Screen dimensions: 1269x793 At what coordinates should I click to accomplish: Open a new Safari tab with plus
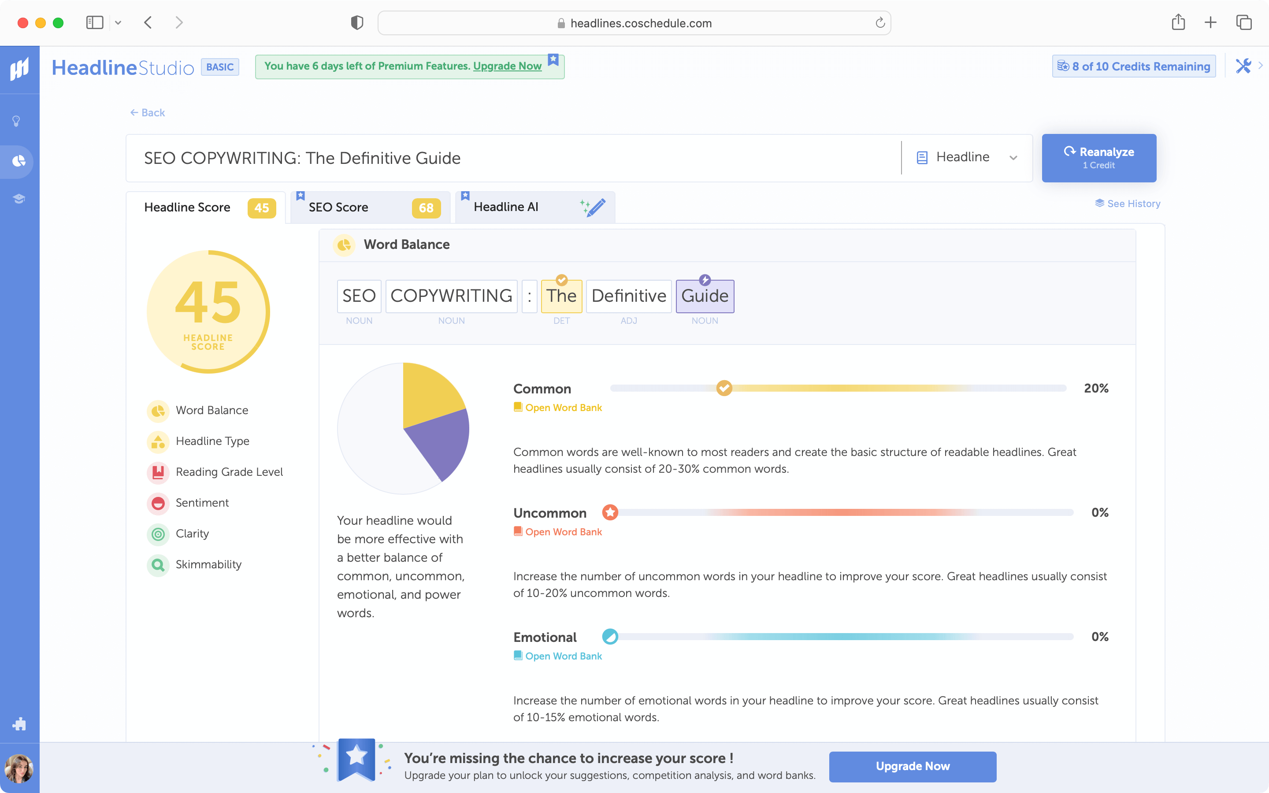1210,22
